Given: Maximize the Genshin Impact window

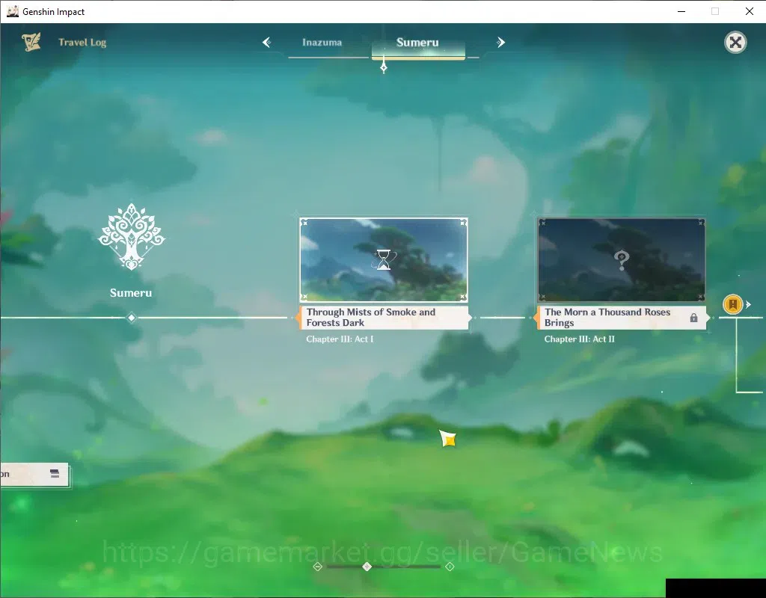Looking at the screenshot, I should [715, 11].
